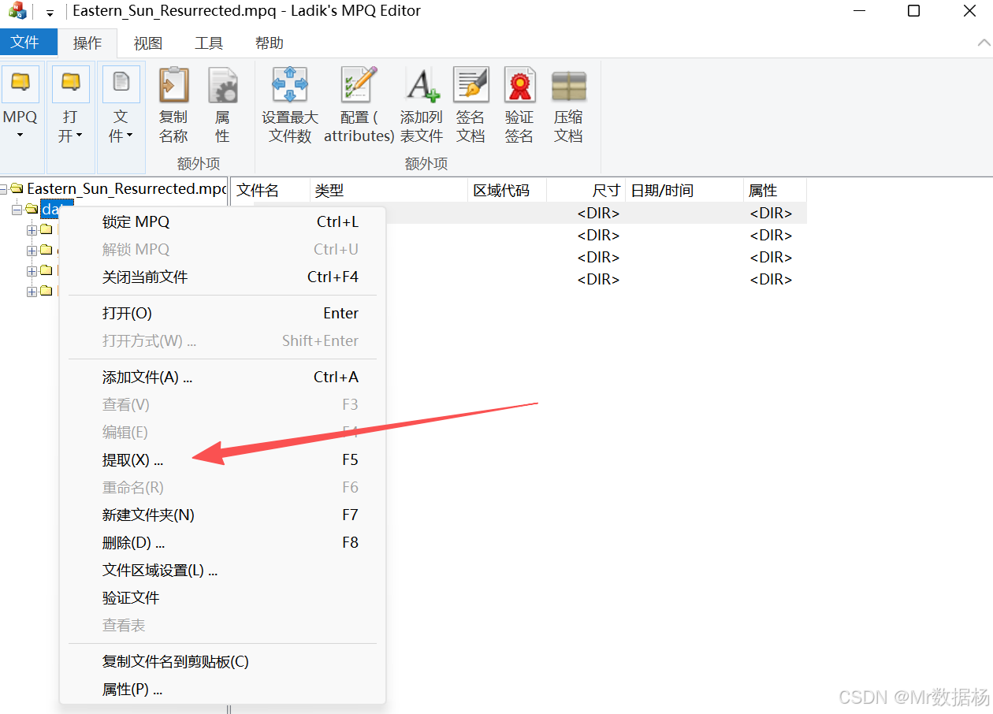Click the 压缩文档 archive icon
The image size is (993, 714).
click(568, 84)
